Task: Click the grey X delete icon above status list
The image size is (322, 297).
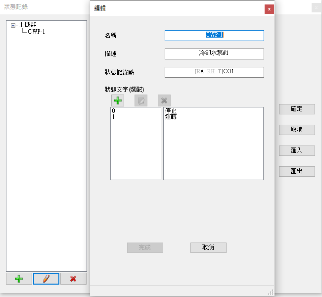Action: (x=164, y=100)
